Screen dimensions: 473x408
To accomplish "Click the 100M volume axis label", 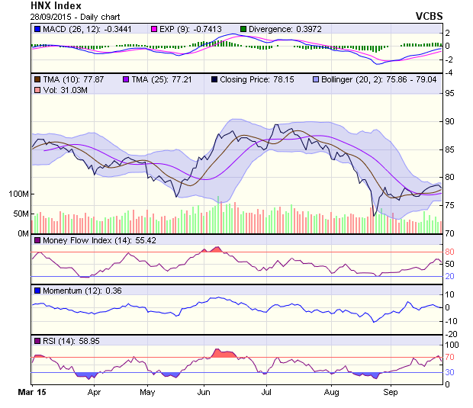I will point(18,194).
